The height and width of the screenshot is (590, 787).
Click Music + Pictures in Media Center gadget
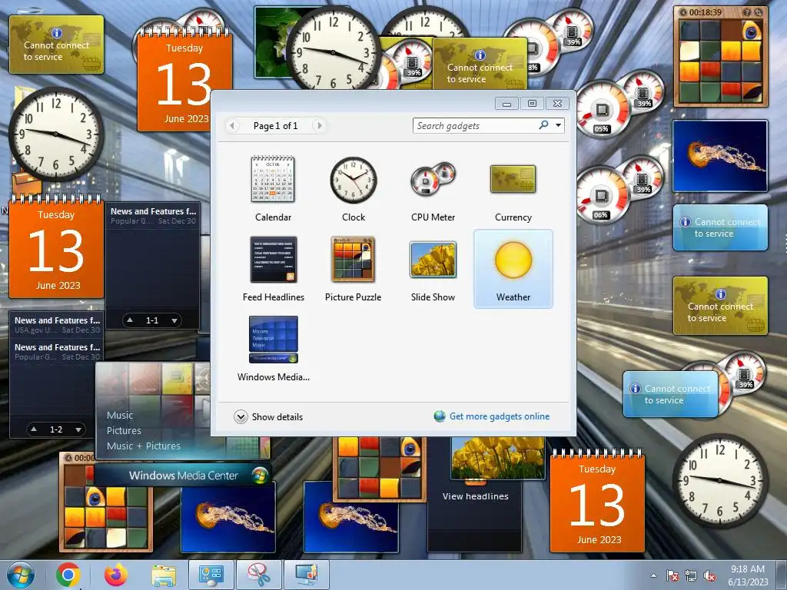143,446
